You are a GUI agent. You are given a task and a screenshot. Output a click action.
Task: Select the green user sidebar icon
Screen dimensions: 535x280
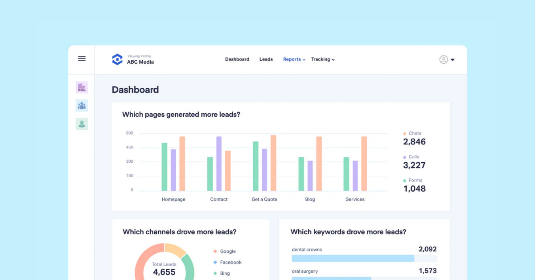(82, 124)
